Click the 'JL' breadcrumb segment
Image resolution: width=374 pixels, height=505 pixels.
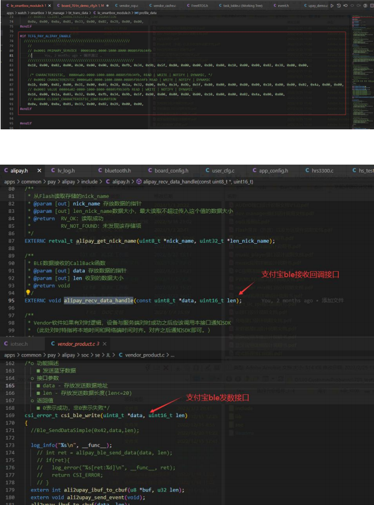click(108, 355)
